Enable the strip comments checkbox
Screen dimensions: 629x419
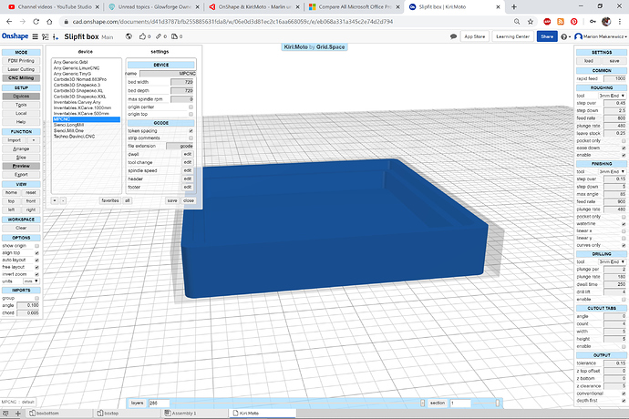[191, 138]
